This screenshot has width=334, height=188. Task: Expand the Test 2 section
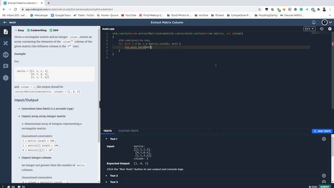(106, 175)
